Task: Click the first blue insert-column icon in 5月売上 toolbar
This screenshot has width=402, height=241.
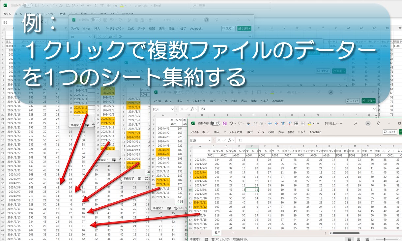Action: [x=270, y=123]
